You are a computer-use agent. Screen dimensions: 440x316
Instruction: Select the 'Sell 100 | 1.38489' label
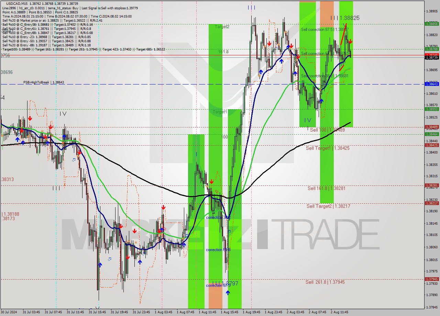(x=328, y=130)
